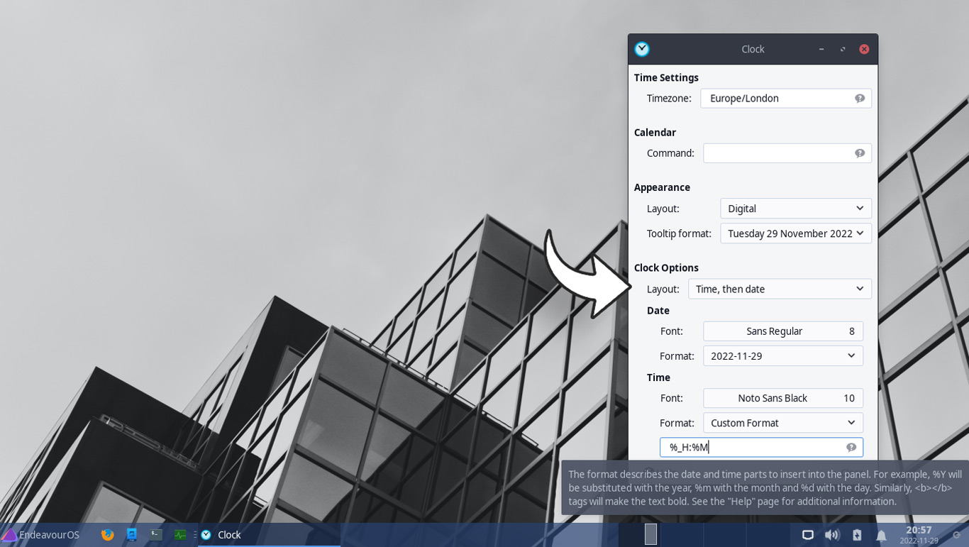This screenshot has width=969, height=547.
Task: Open the Appearance Layout dropdown set to Digital
Action: [x=796, y=209]
